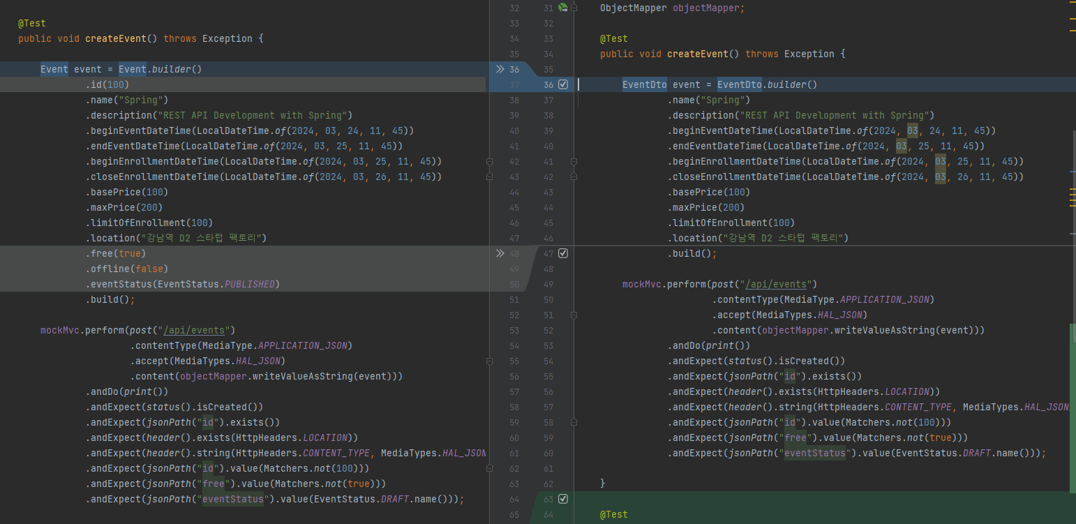Click "ObjectMapper objectMapper;" in right pane
Viewport: 1076px width, 524px height.
pyautogui.click(x=673, y=8)
